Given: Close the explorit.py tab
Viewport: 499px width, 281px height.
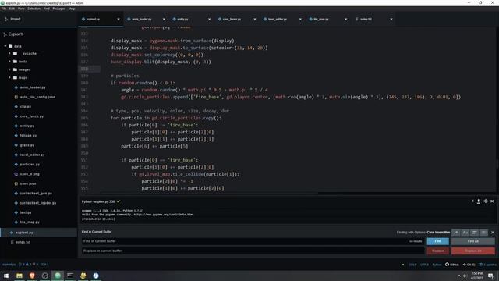Looking at the screenshot, I should 119,19.
